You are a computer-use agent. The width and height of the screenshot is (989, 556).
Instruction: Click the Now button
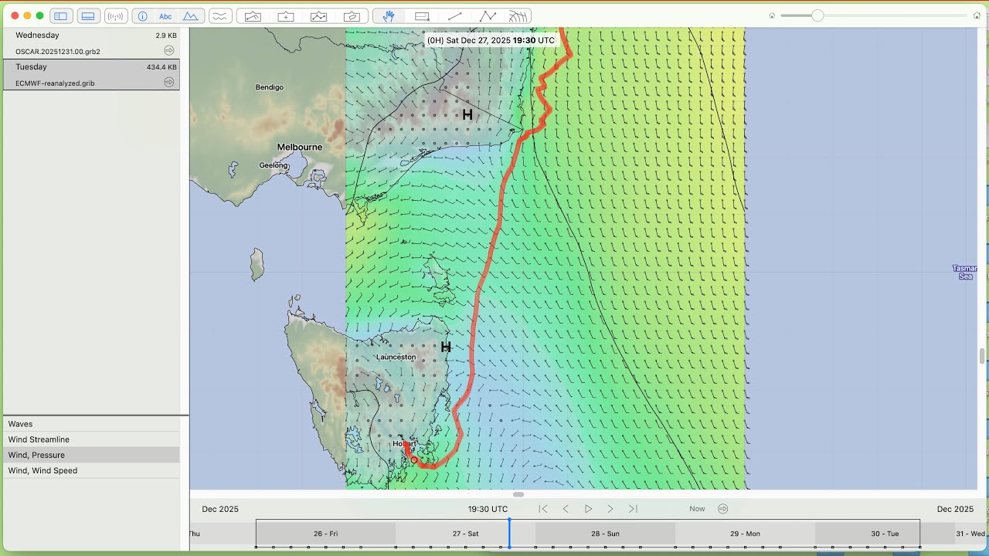pyautogui.click(x=697, y=509)
